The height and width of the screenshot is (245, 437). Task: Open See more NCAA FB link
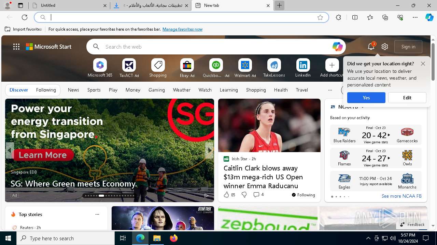coord(401,196)
